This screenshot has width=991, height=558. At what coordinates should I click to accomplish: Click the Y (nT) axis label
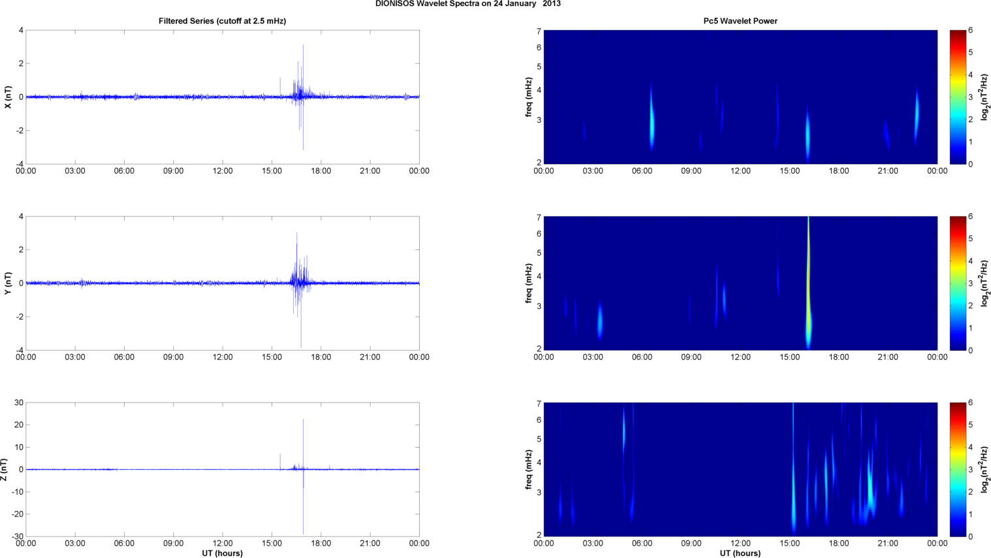8,284
